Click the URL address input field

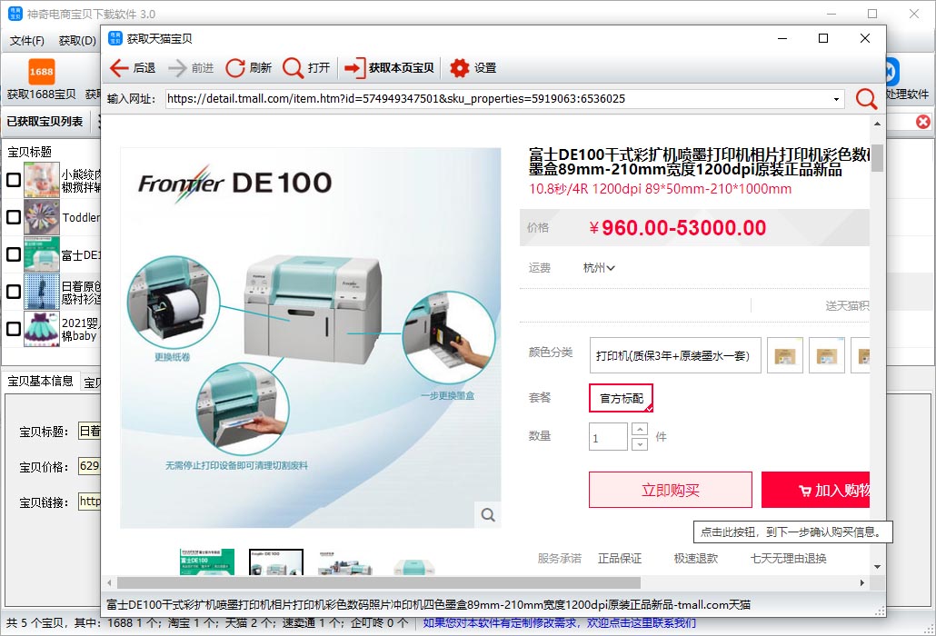tap(497, 99)
